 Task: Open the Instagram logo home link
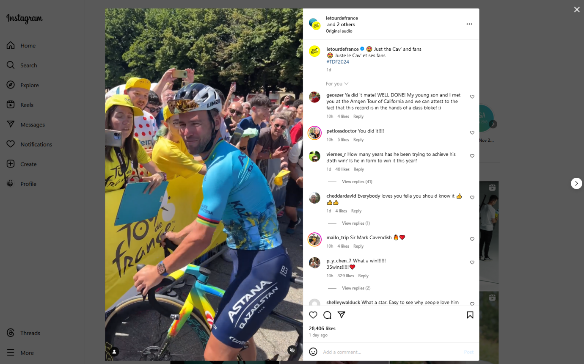[x=25, y=19]
